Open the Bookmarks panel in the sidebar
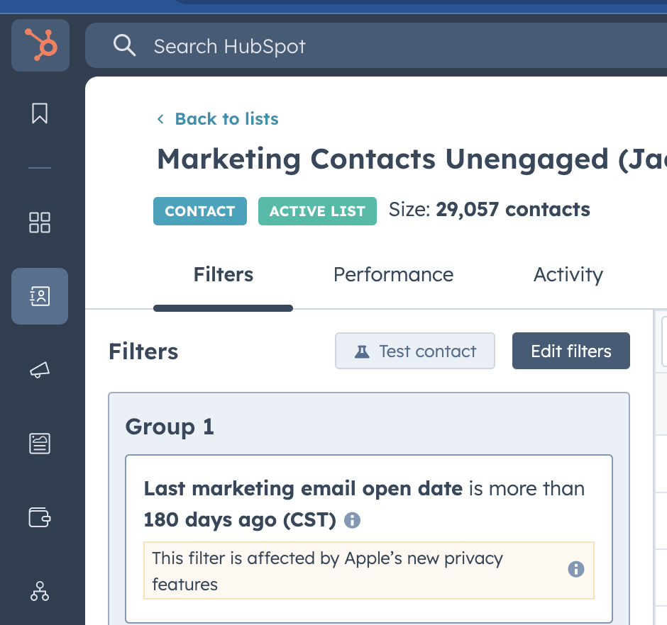The height and width of the screenshot is (625, 667). tap(40, 113)
